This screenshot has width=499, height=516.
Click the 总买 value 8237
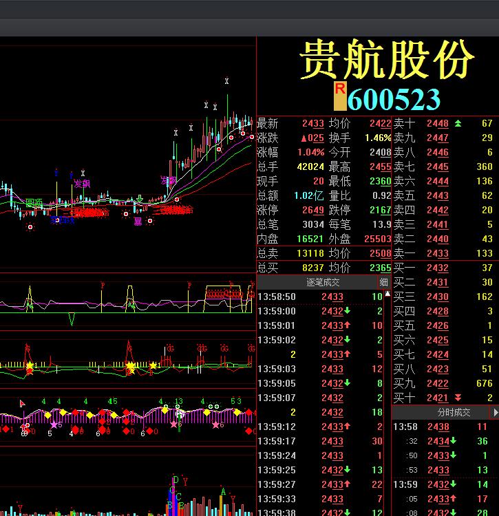point(313,268)
